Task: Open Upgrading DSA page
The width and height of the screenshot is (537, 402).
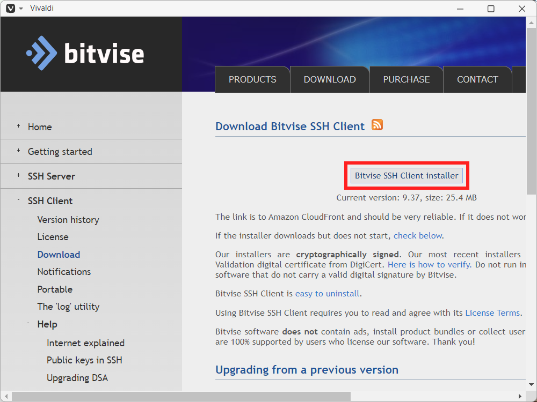Action: tap(77, 378)
